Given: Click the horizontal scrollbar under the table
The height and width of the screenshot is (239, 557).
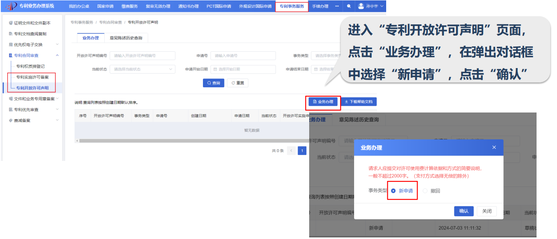Looking at the screenshot, I should [192, 141].
